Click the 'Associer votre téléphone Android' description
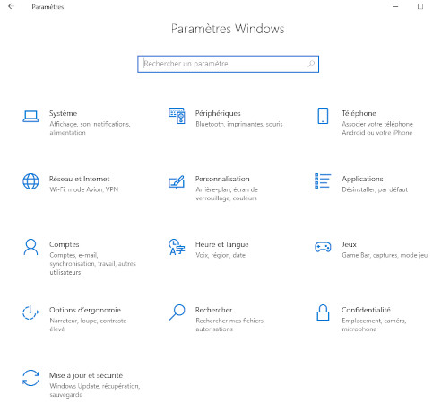The height and width of the screenshot is (404, 441). [377, 128]
